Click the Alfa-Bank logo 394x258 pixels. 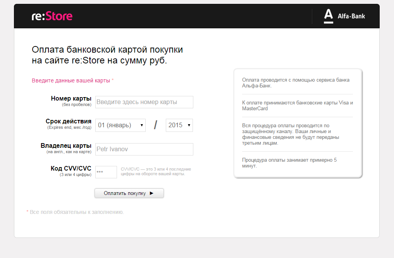(x=344, y=16)
